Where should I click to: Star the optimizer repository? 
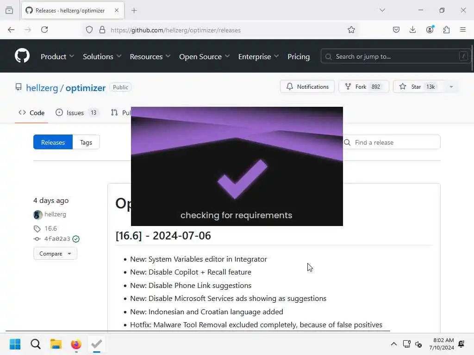(418, 86)
